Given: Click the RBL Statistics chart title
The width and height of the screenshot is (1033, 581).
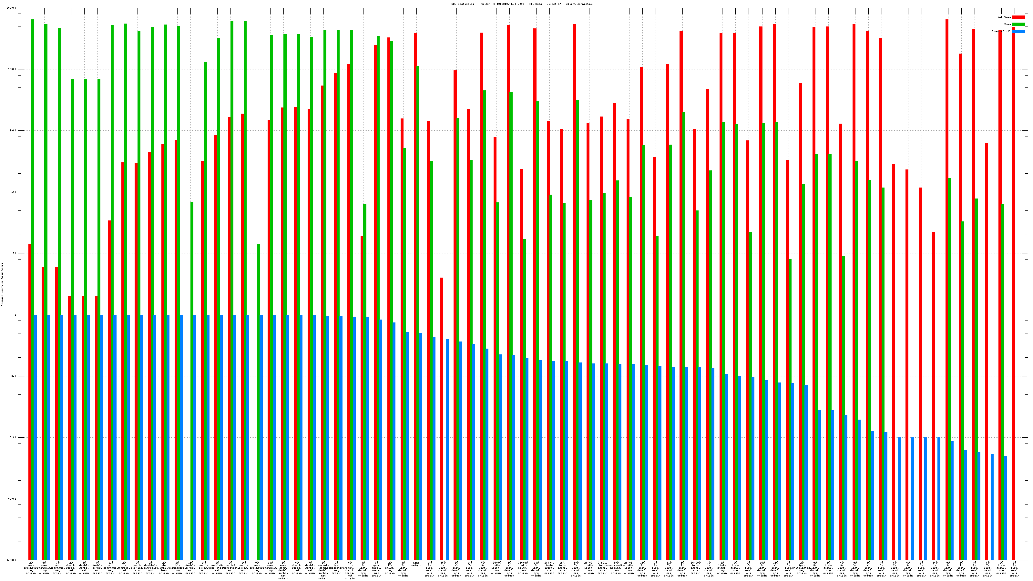Looking at the screenshot, I should pos(522,4).
